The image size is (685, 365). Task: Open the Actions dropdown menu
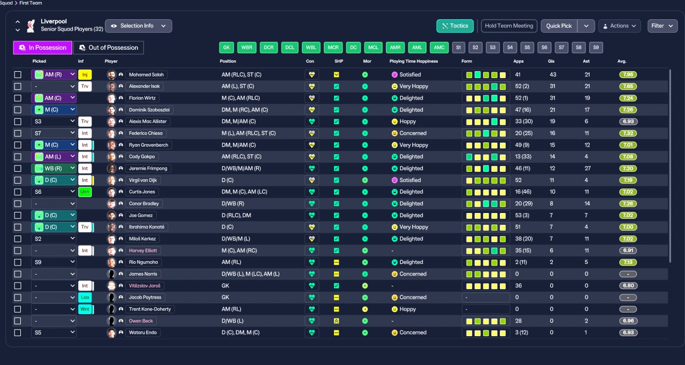coord(619,26)
